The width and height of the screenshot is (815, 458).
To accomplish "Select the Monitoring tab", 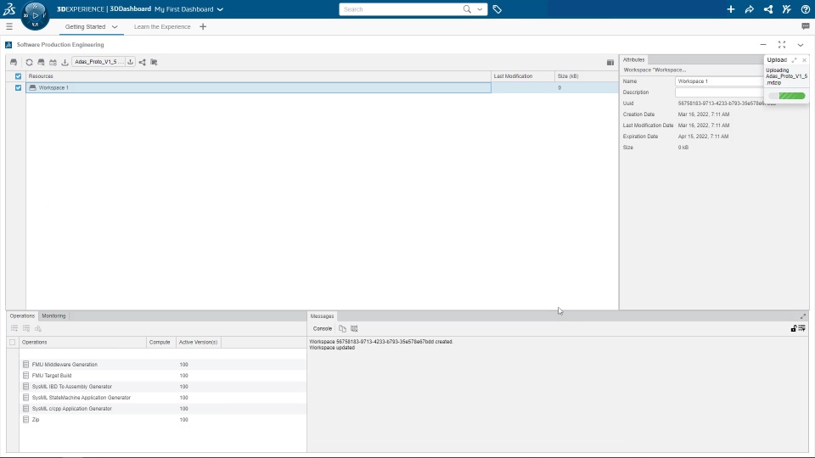I will coord(53,316).
